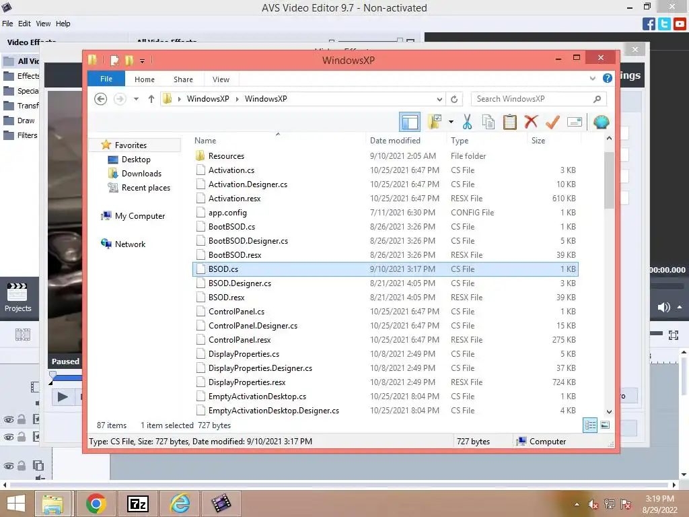Screen dimensions: 689x517
Task: Click the Search WindowsXP field
Action: (538, 99)
